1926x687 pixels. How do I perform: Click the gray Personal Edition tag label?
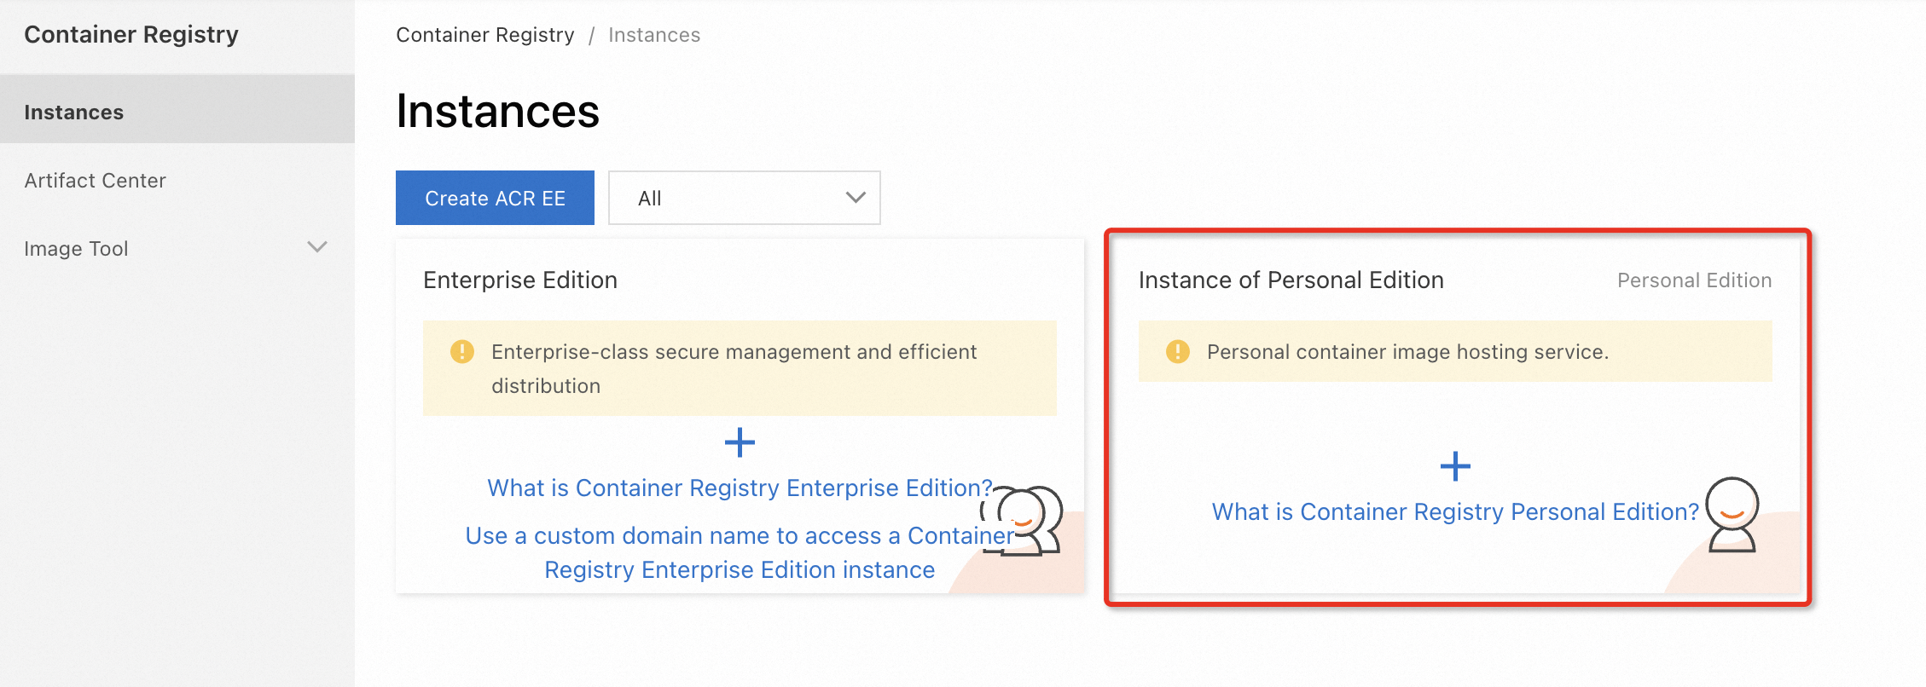pyautogui.click(x=1695, y=280)
